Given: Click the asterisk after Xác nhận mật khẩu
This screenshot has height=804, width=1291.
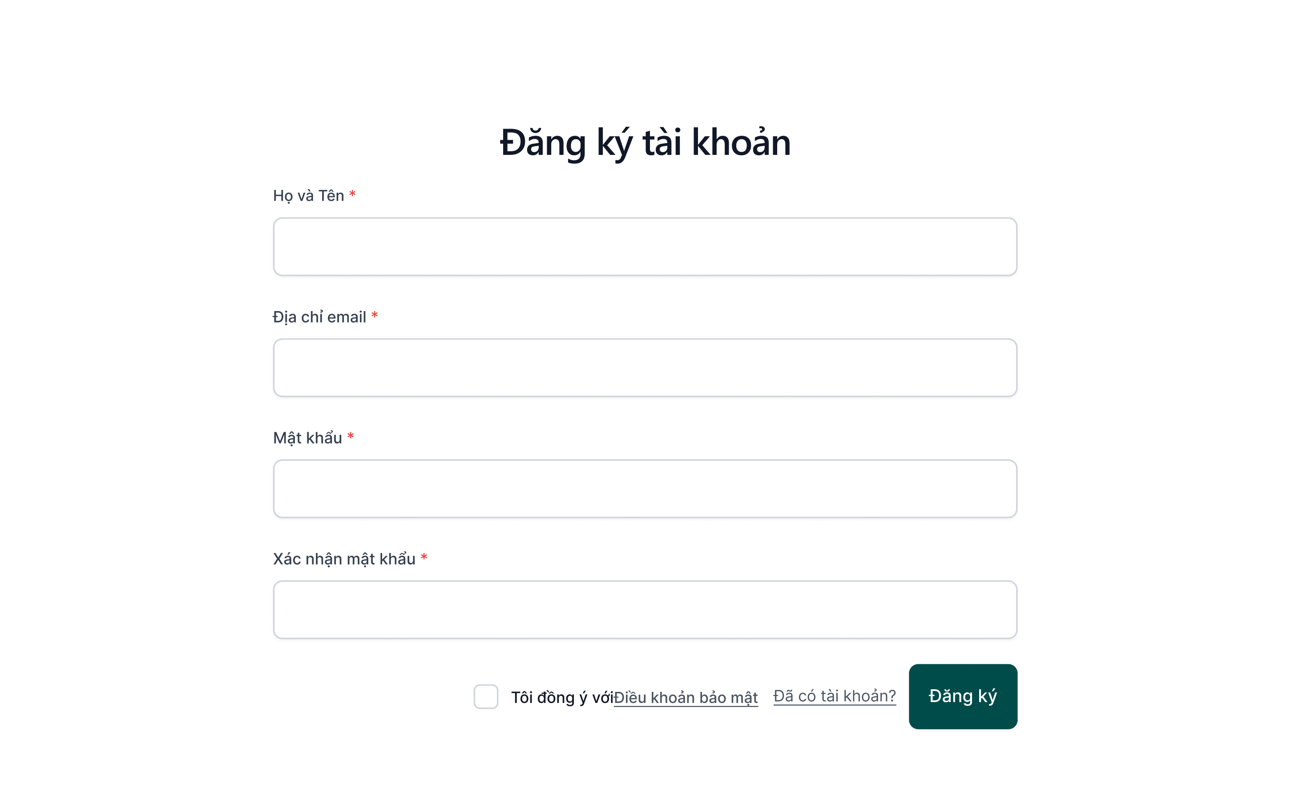Looking at the screenshot, I should (424, 558).
